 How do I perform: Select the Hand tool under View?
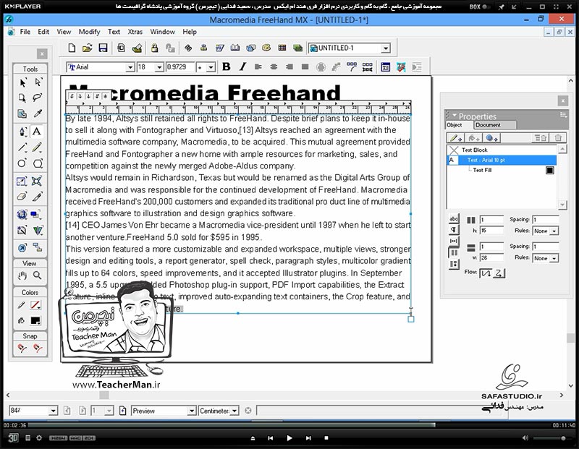pos(22,275)
